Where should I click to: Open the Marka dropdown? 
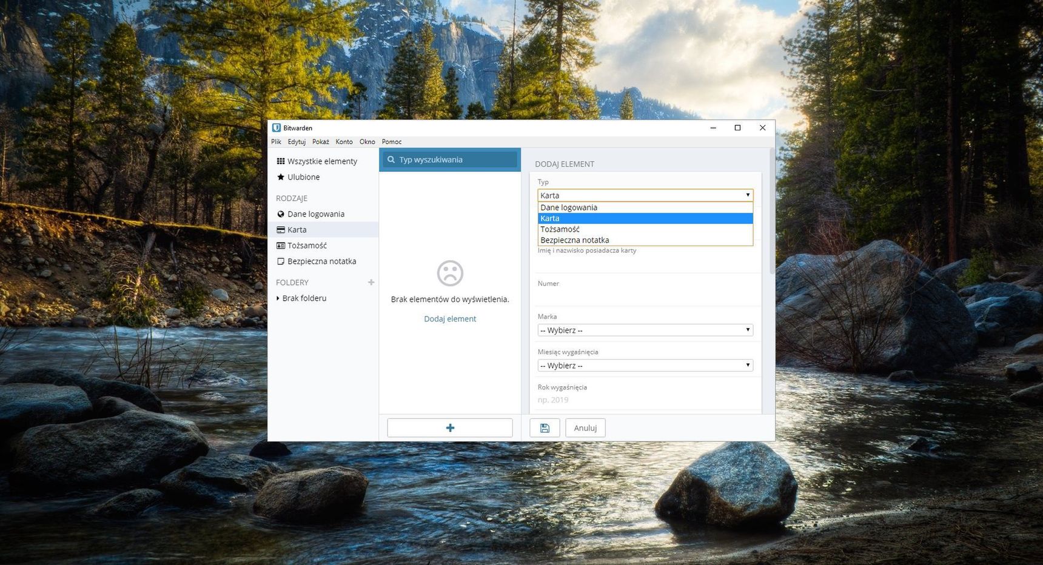[x=645, y=330]
